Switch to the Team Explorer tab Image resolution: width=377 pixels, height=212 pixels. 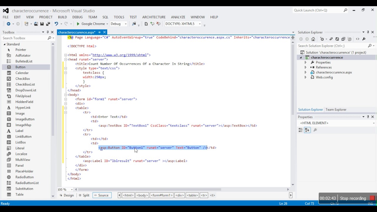(x=336, y=110)
